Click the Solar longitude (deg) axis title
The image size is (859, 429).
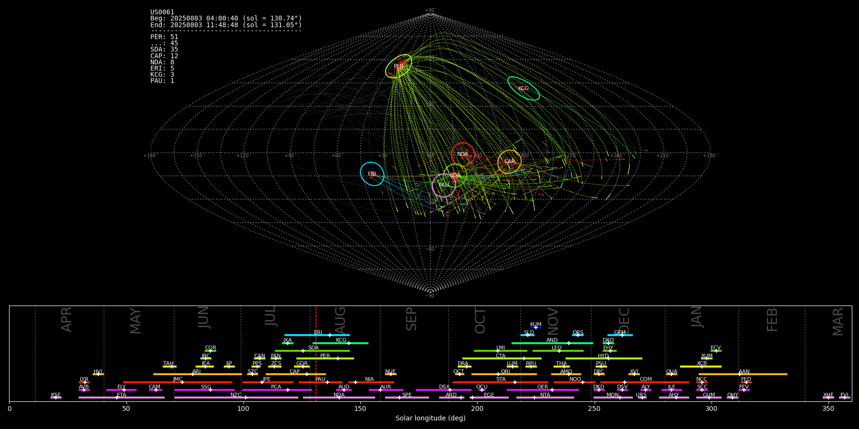[430, 419]
